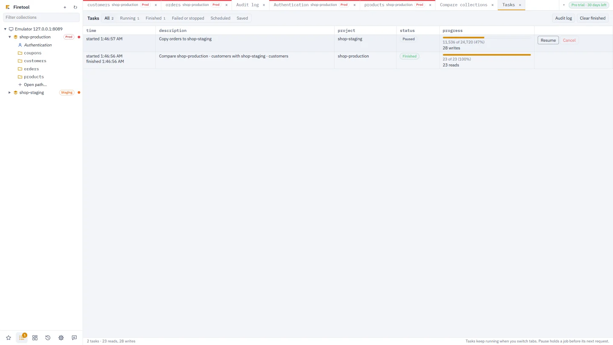Refresh connections with the reload icon
The image size is (613, 345).
[75, 7]
